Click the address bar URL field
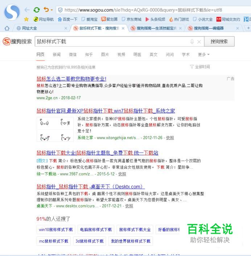This screenshot has width=251, height=256. pyautogui.click(x=153, y=10)
